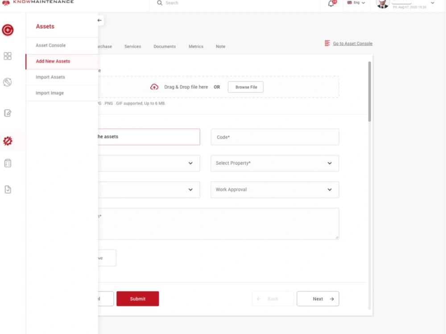
Task: Expand the user account menu chevron
Action: 432,3
